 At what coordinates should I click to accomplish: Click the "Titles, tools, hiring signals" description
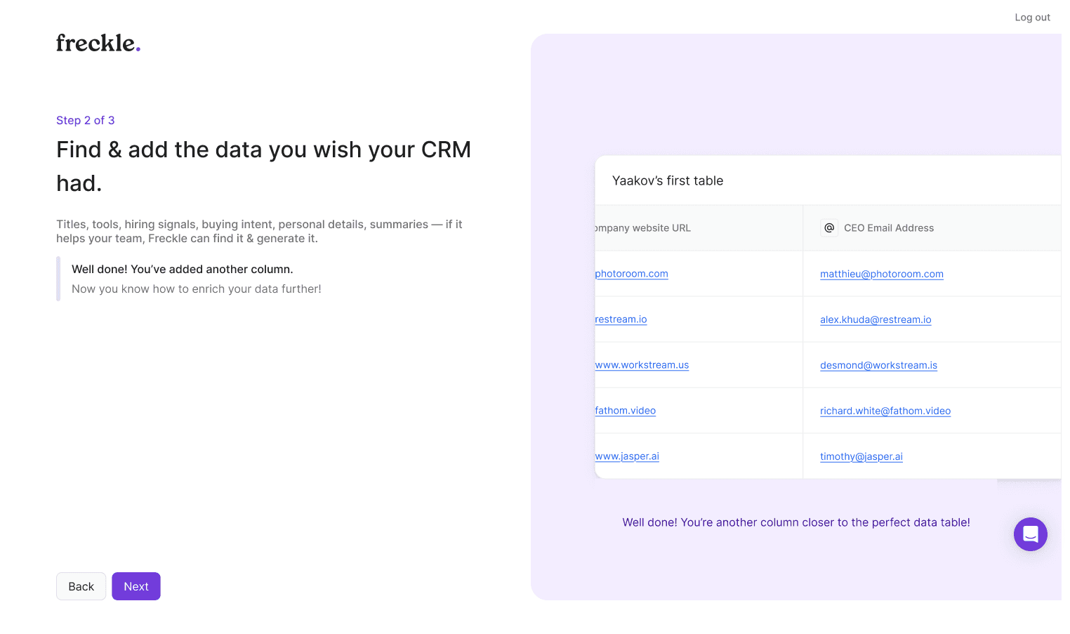[x=259, y=231]
